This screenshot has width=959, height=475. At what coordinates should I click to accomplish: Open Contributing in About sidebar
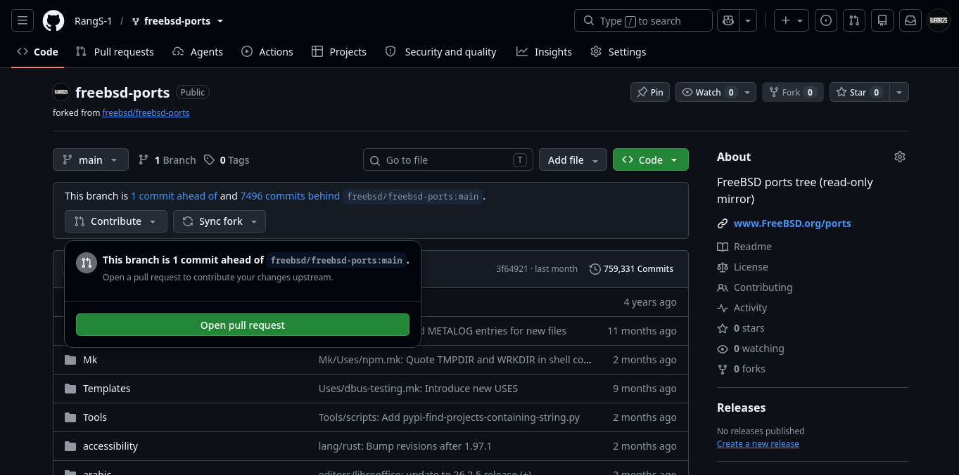click(754, 287)
